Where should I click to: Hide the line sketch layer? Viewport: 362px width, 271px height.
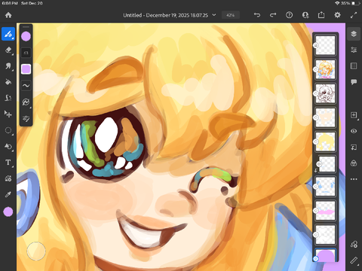[316, 93]
